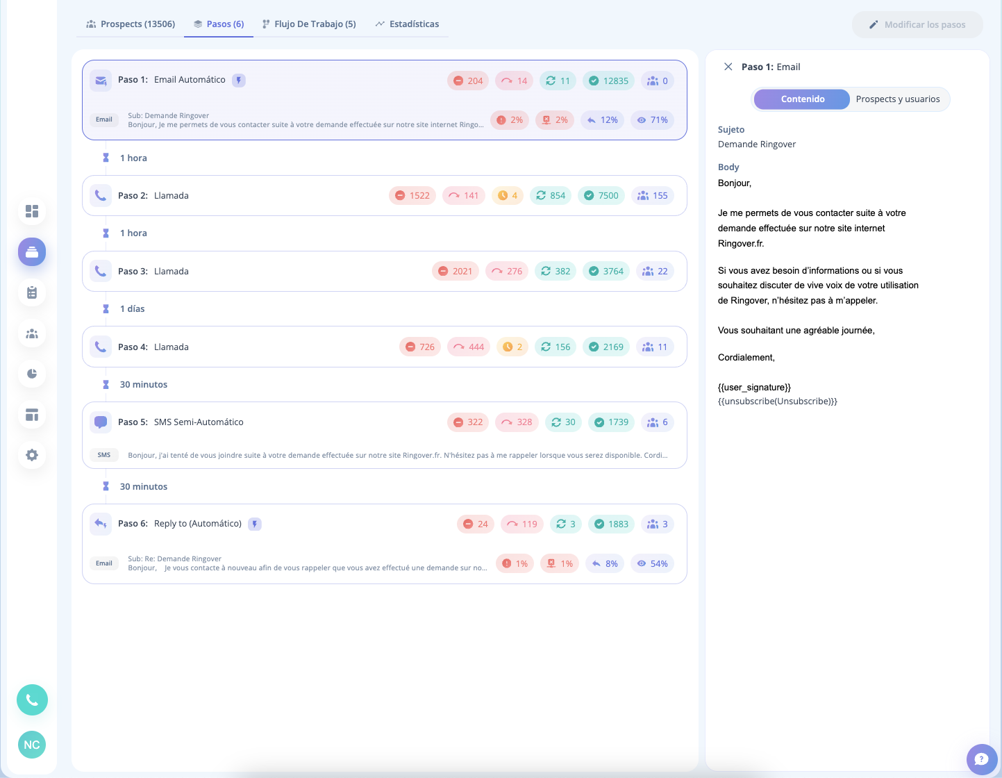Open the people/team icon in sidebar
Screen dimensions: 1002x778
32,333
